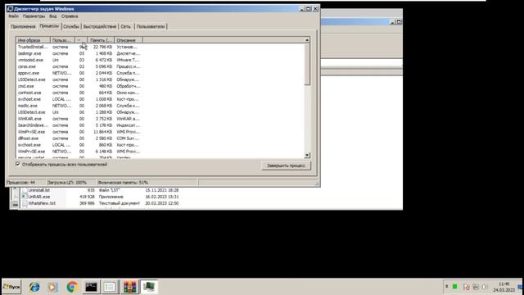
Task: Click the green square tray icon
Action: [455, 287]
